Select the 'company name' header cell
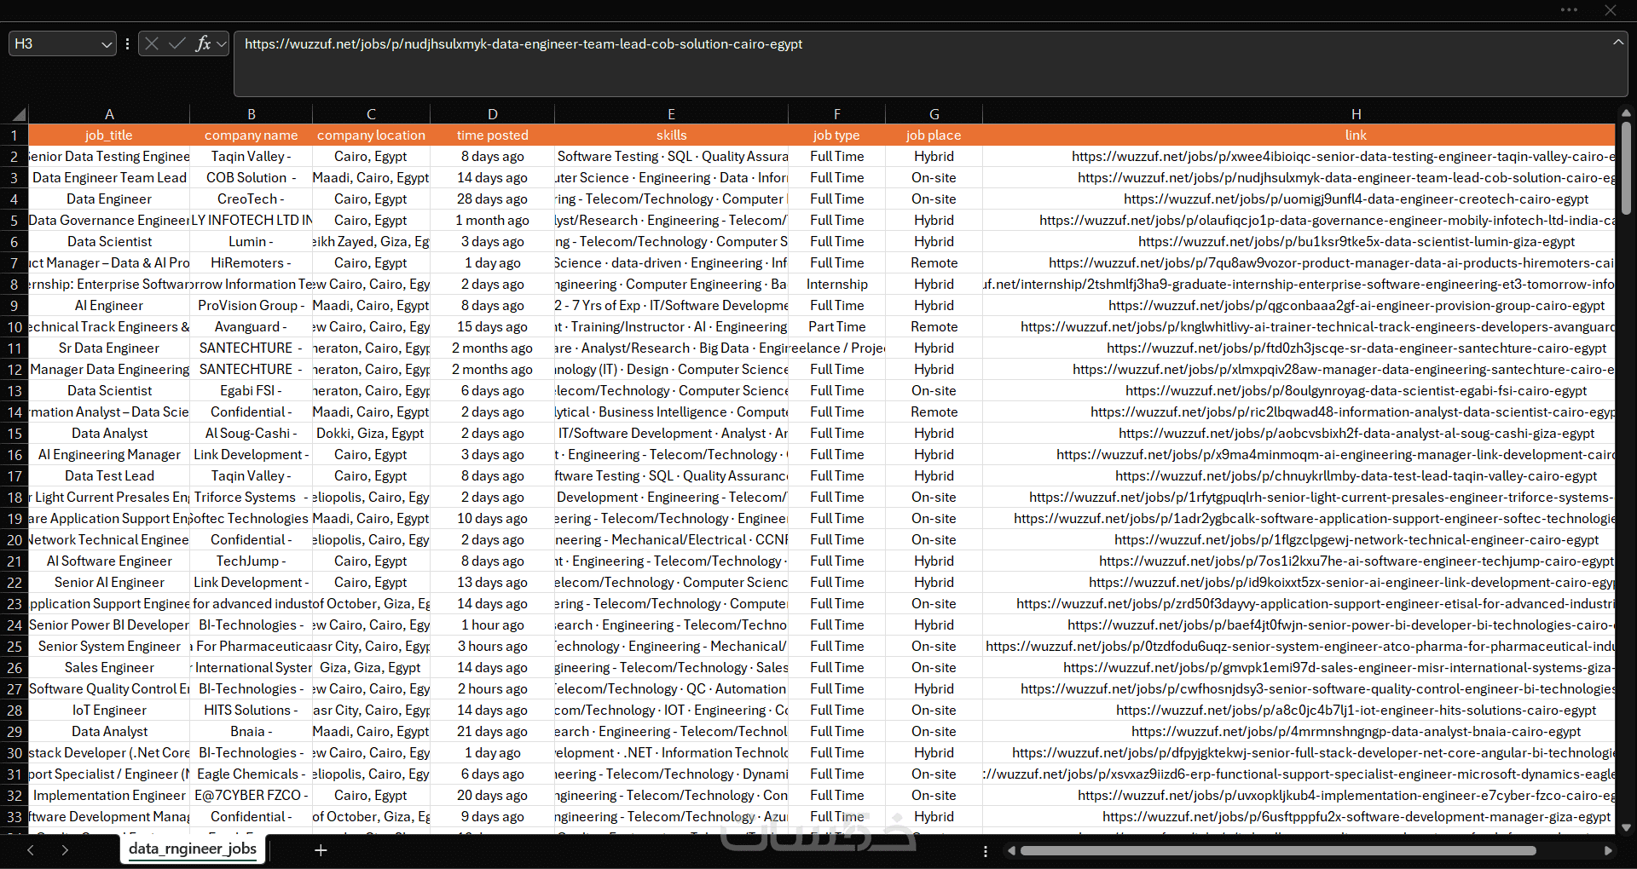The height and width of the screenshot is (869, 1637). (252, 135)
